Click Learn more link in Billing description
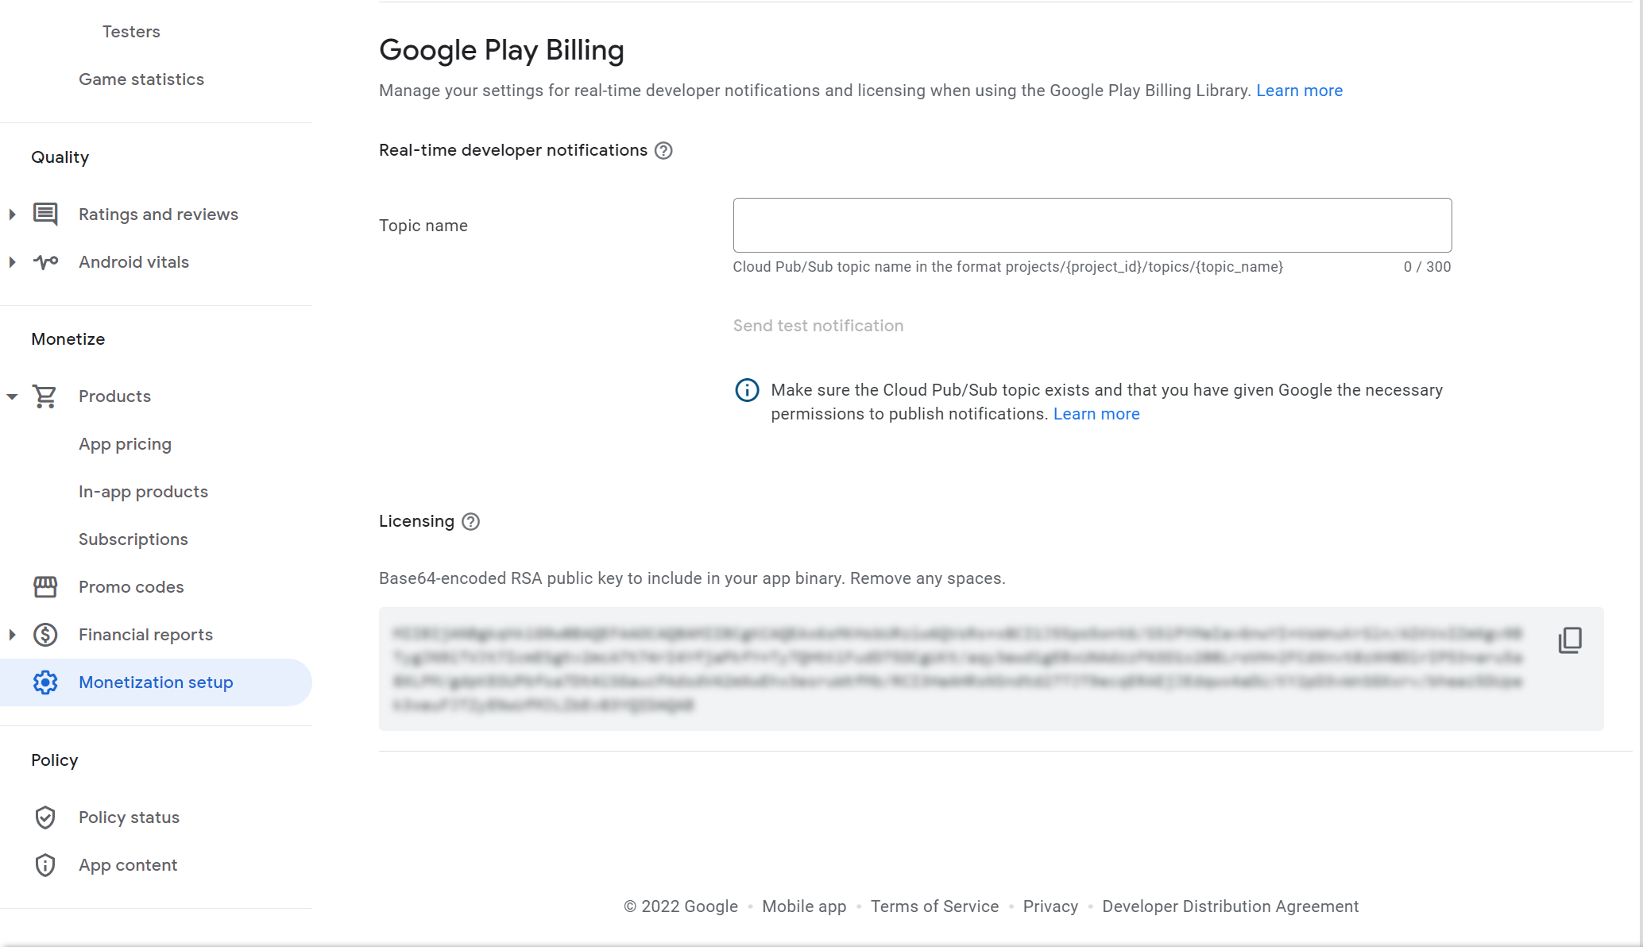The width and height of the screenshot is (1643, 947). click(x=1299, y=91)
